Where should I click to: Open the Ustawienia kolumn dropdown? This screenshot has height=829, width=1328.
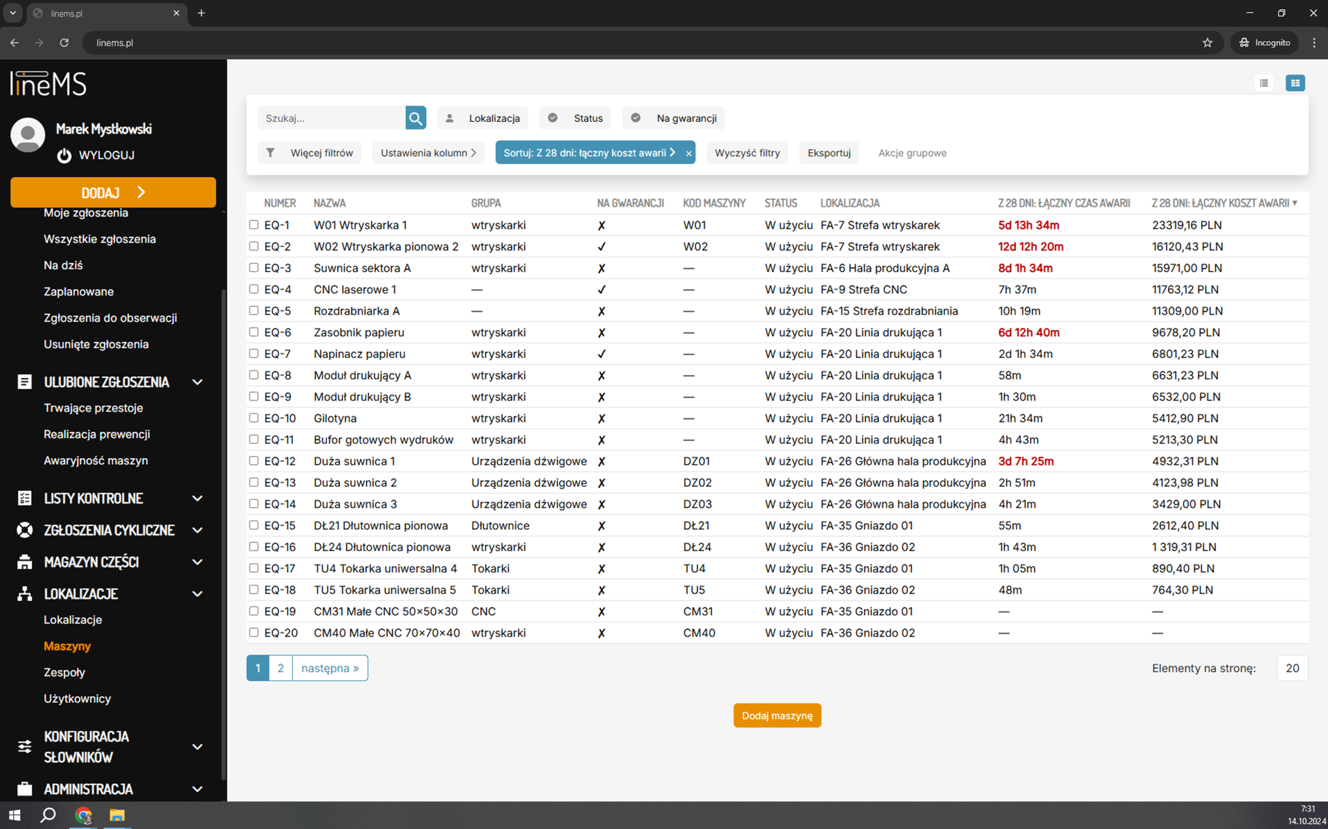(x=428, y=152)
